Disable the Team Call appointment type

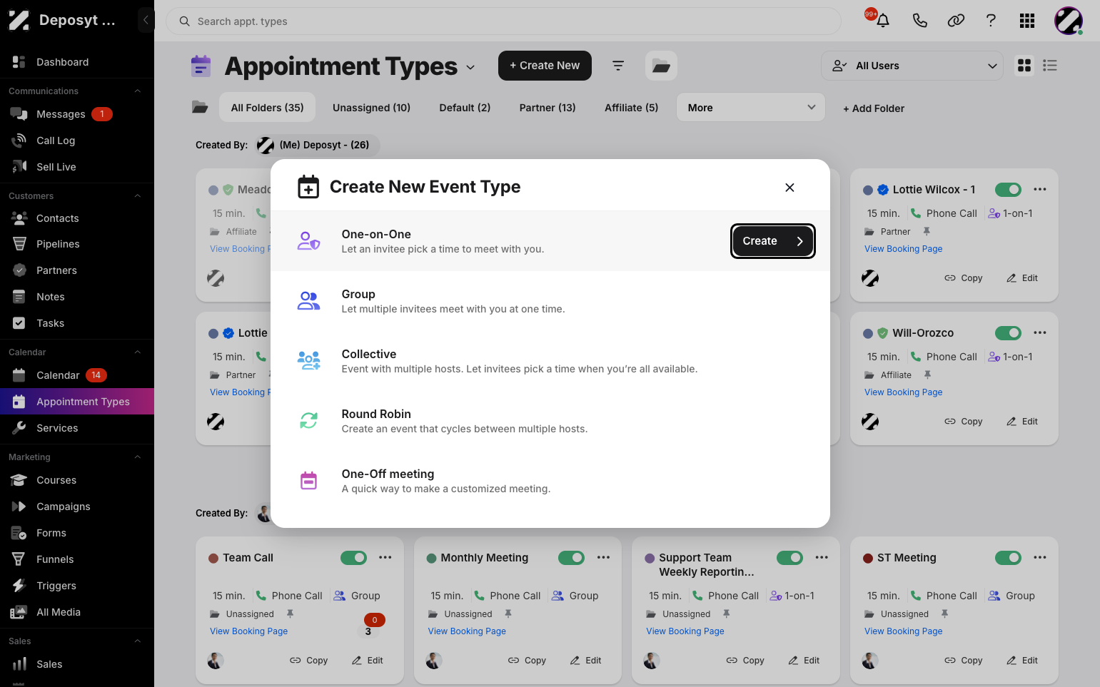point(353,558)
